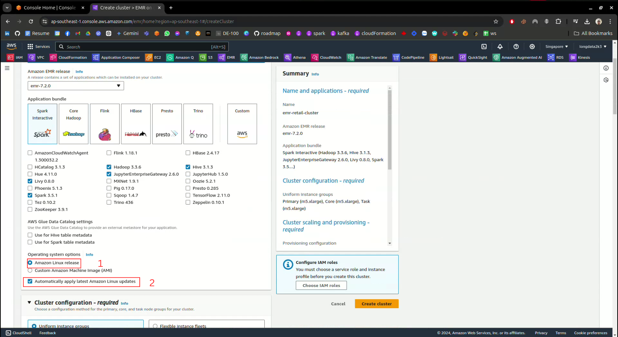The height and width of the screenshot is (337, 618).
Task: Switch to the Console Home browser tab
Action: point(49,8)
